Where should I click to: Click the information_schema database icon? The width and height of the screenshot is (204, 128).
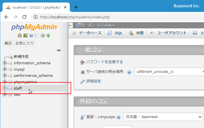pos(10,63)
